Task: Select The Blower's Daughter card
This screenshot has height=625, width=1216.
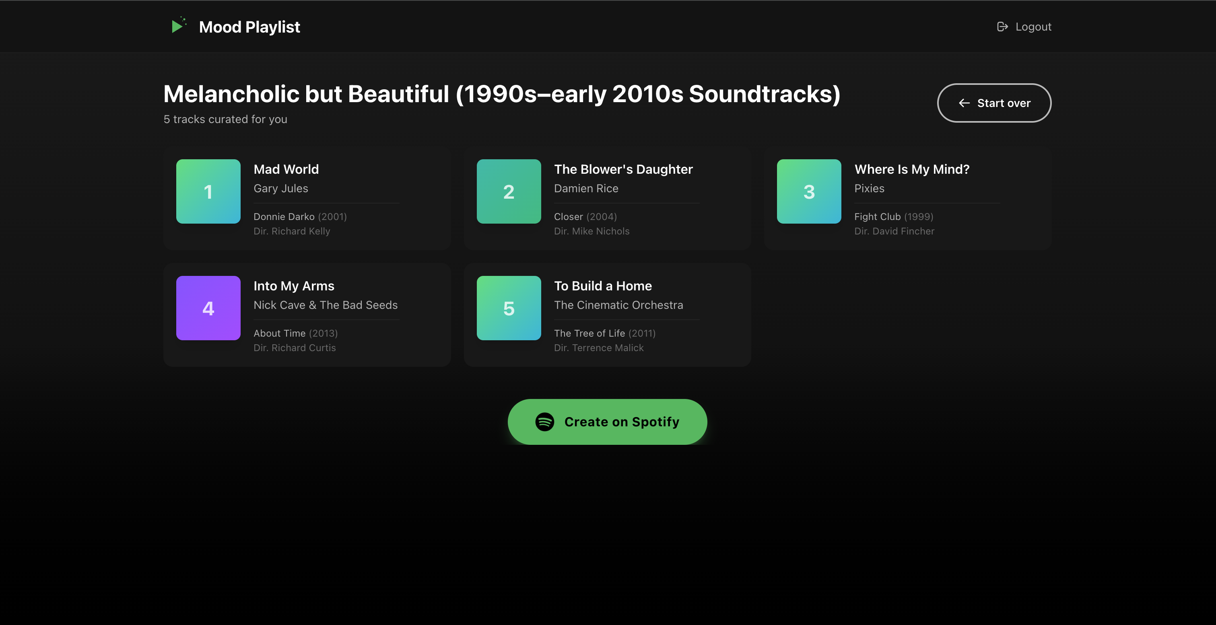Action: click(607, 198)
